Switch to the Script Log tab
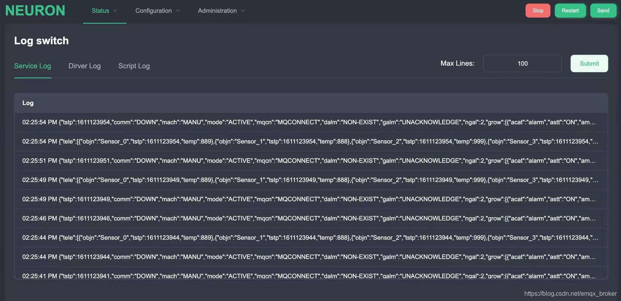The width and height of the screenshot is (621, 301). click(x=134, y=66)
